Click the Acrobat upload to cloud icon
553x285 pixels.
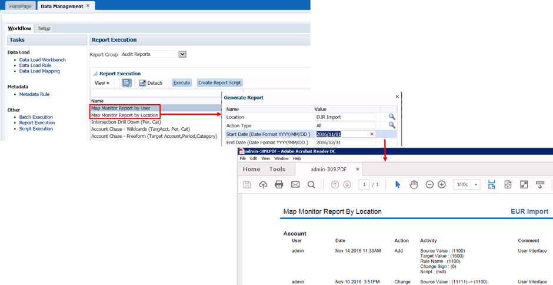(x=263, y=185)
